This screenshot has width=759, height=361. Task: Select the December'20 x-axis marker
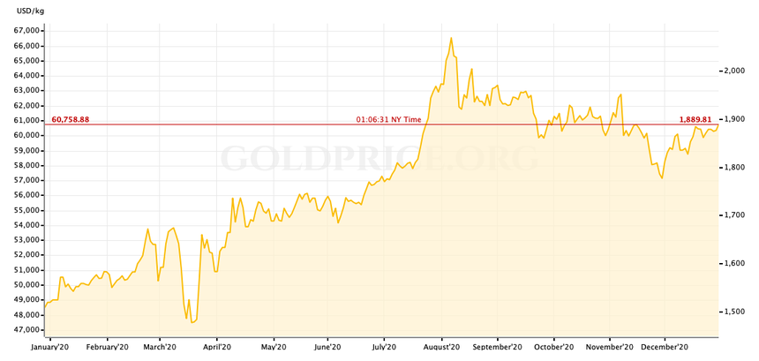pos(665,348)
